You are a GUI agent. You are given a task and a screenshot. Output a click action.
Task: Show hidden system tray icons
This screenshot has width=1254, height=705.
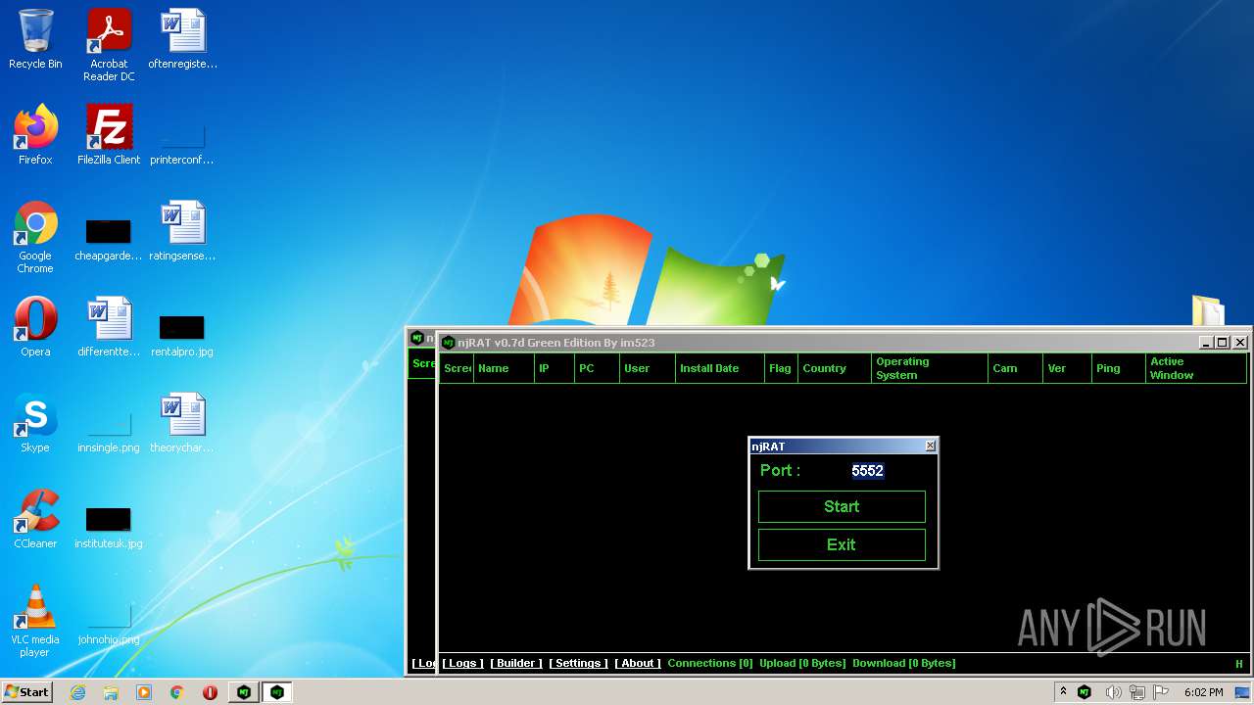click(1063, 692)
